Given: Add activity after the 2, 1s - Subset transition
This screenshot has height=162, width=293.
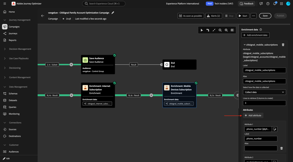Looking at the screenshot, I should tap(71, 65).
